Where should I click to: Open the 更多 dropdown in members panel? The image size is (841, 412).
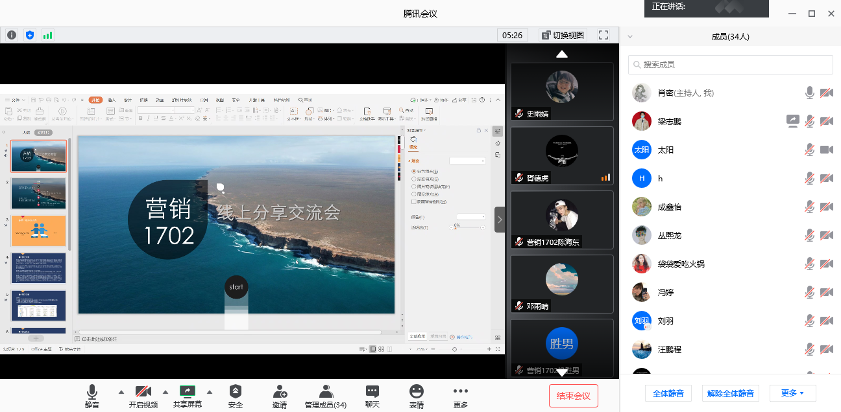(x=792, y=393)
